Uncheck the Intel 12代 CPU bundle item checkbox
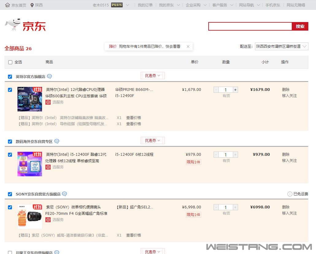Viewport: 316px width, 254px height. pos(10,90)
